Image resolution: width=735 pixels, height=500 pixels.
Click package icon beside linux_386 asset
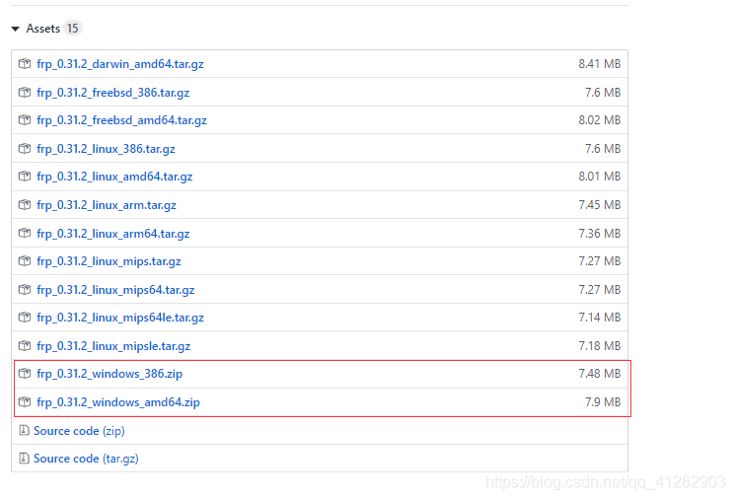coord(25,149)
